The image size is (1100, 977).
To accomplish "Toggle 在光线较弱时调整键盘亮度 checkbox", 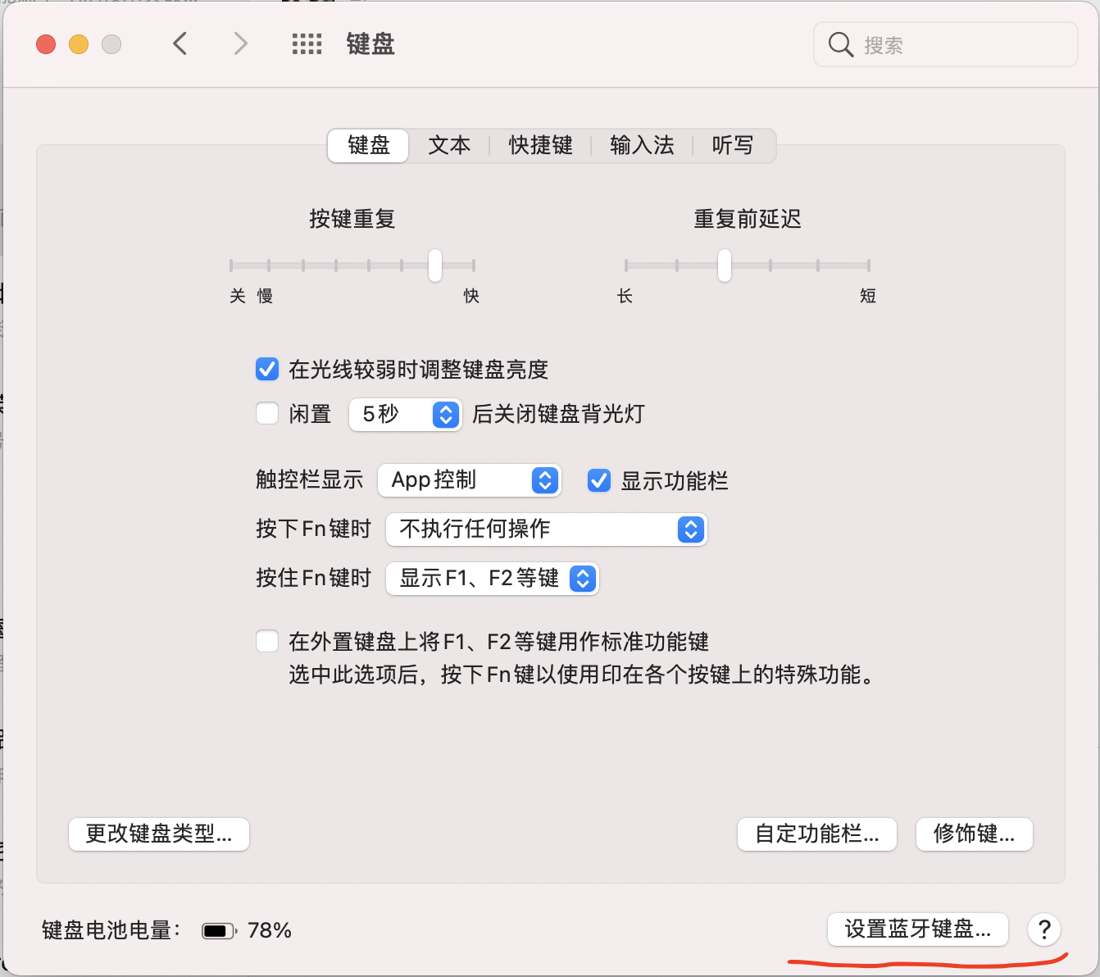I will coord(267,369).
